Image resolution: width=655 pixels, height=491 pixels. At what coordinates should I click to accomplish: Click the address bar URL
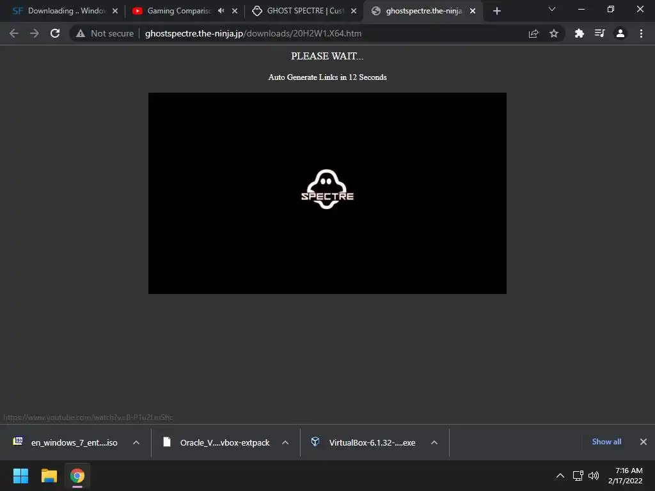click(x=253, y=33)
